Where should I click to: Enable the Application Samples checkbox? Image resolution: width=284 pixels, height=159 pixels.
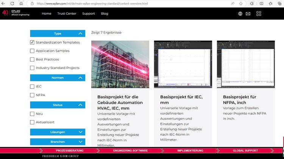32,51
